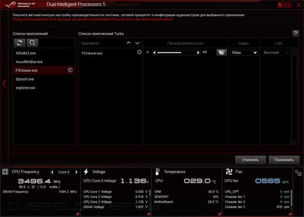Click the LAN column header

point(278,43)
